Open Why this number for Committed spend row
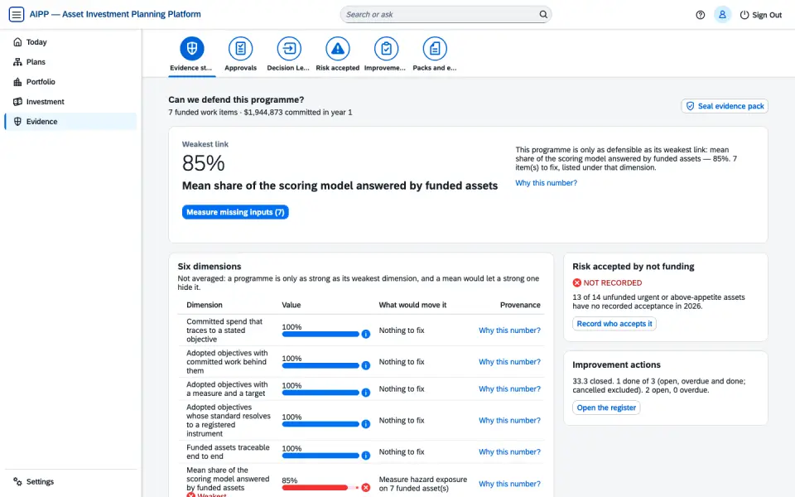The width and height of the screenshot is (795, 497). coord(509,331)
